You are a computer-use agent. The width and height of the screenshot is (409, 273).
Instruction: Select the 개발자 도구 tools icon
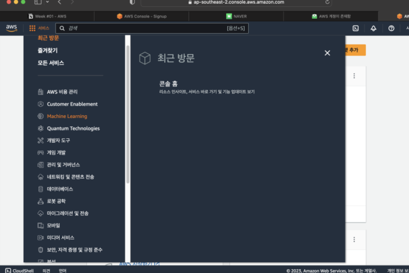click(41, 140)
